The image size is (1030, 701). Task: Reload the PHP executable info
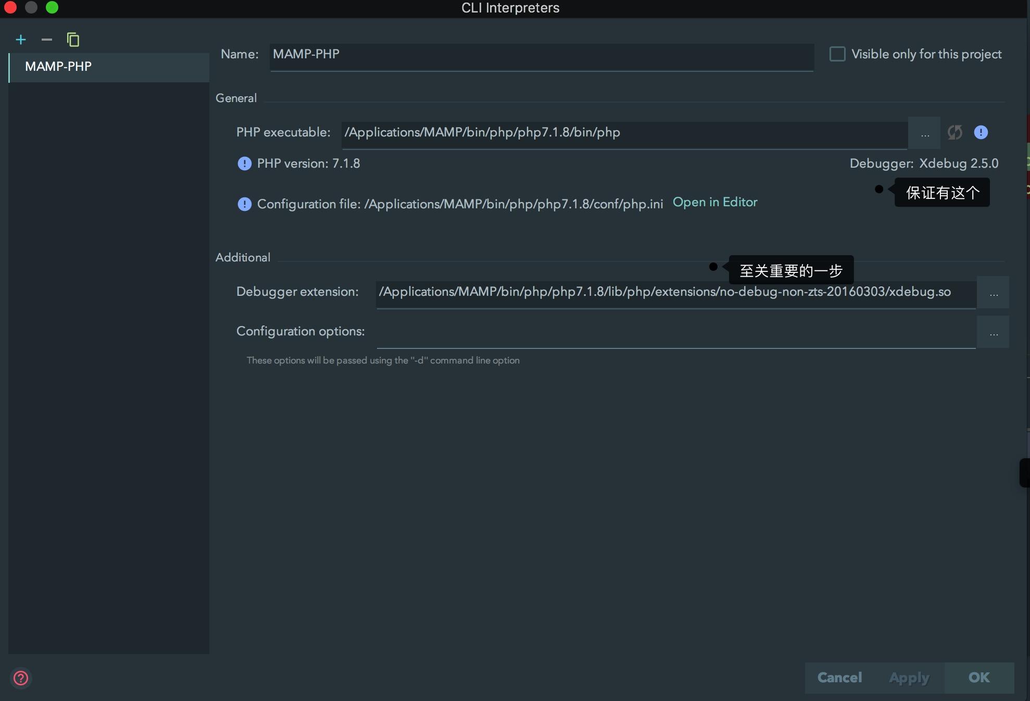(x=954, y=132)
